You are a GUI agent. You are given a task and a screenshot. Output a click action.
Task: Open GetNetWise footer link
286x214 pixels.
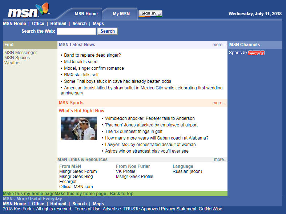tap(210, 209)
